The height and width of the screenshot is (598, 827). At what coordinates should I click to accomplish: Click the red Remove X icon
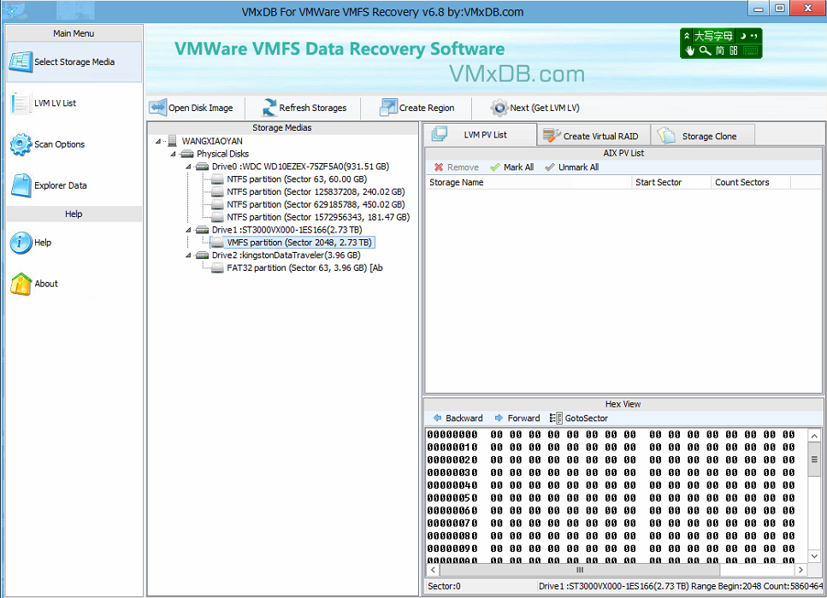click(x=438, y=167)
